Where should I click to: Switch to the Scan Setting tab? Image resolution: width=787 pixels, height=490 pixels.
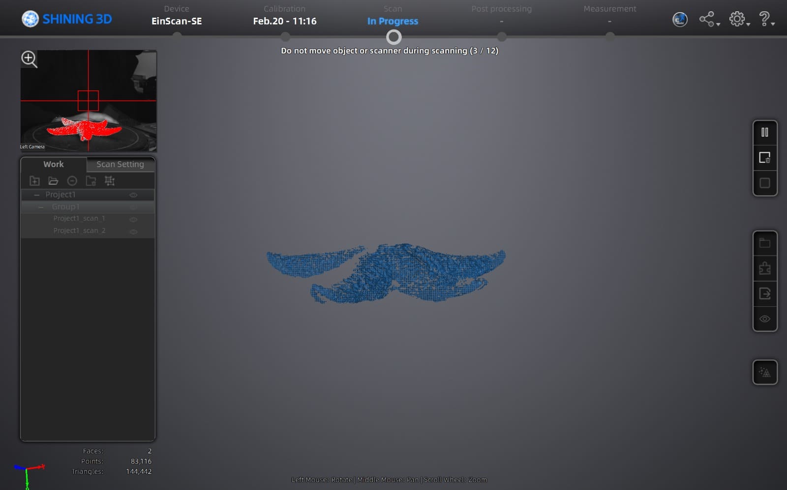(x=121, y=164)
